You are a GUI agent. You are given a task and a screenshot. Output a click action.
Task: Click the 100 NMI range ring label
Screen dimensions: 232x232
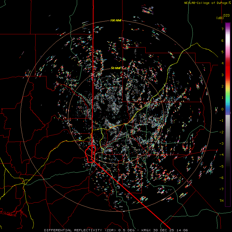pos(116,20)
